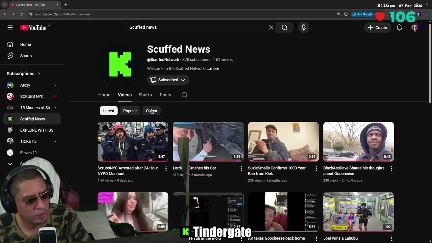Expand the Subscribed notification dropdown

click(168, 80)
